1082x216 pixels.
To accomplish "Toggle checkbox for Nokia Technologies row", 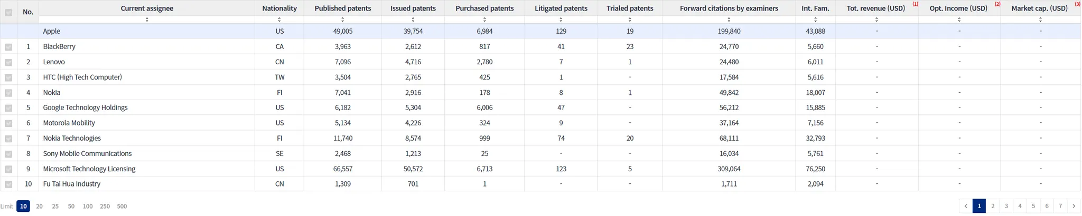I will 8,139.
